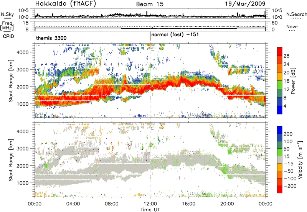Screen dimensions: 307x212
Task: Click the '16:00' time tick label
Action: point(188,204)
